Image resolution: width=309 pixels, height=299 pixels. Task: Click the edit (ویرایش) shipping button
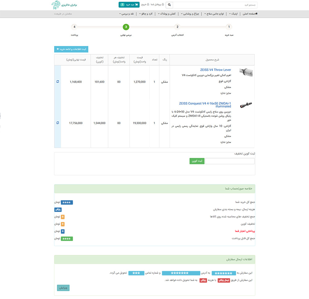(x=63, y=288)
